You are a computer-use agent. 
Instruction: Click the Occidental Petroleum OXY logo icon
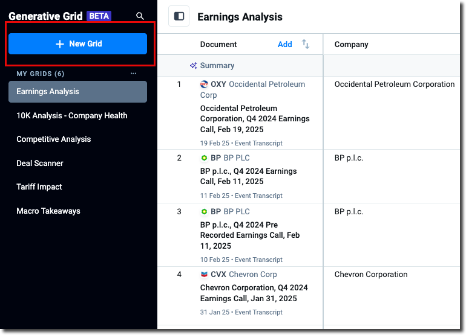[205, 85]
